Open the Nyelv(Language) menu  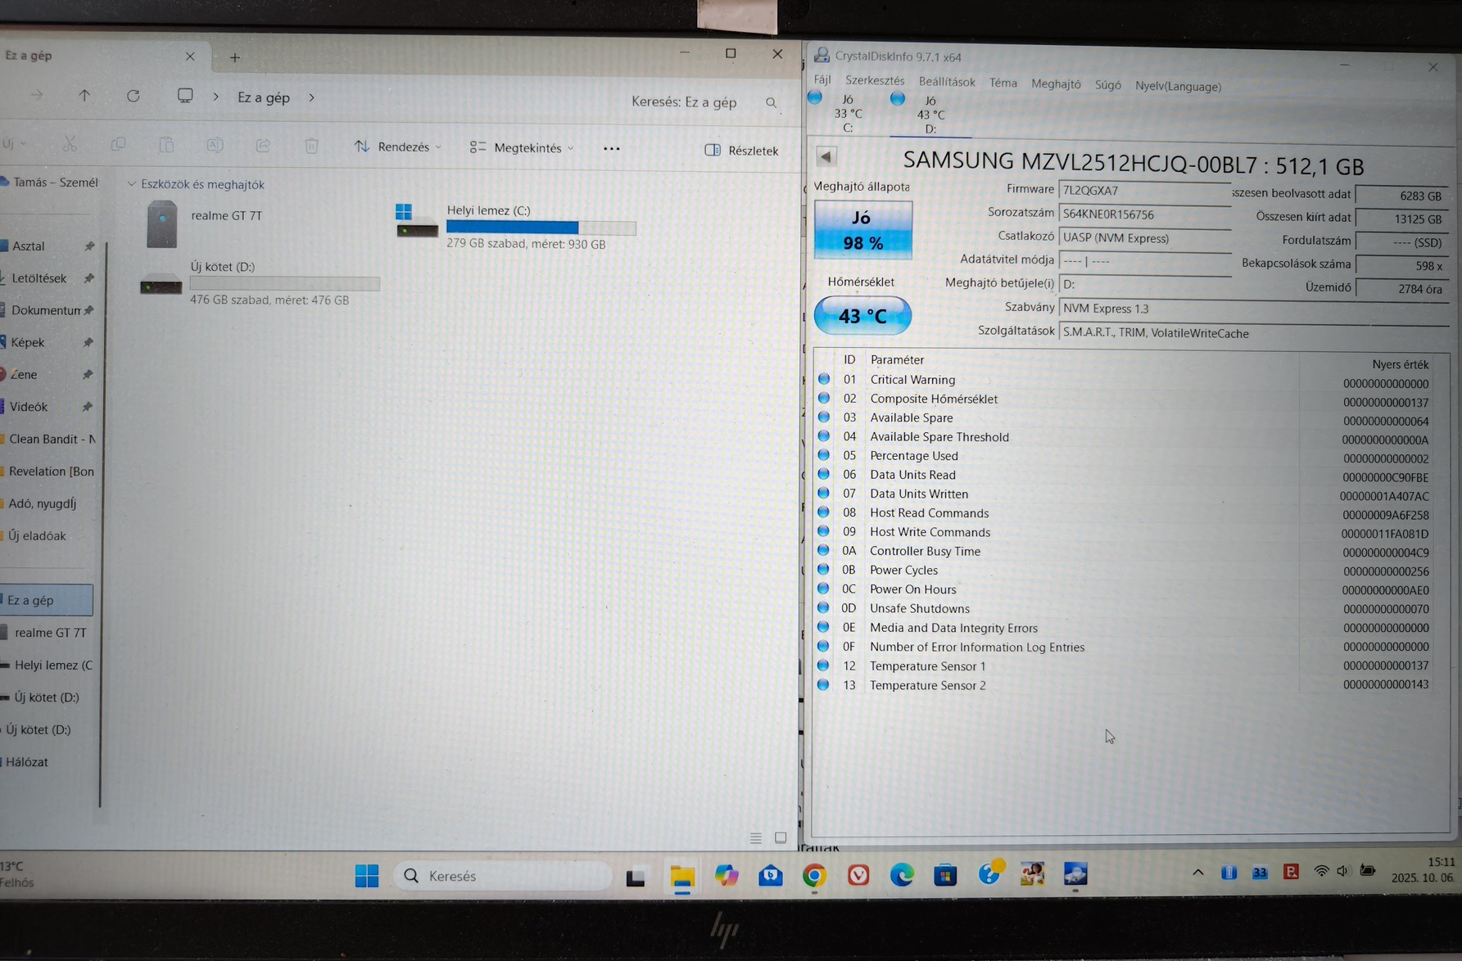(x=1178, y=86)
